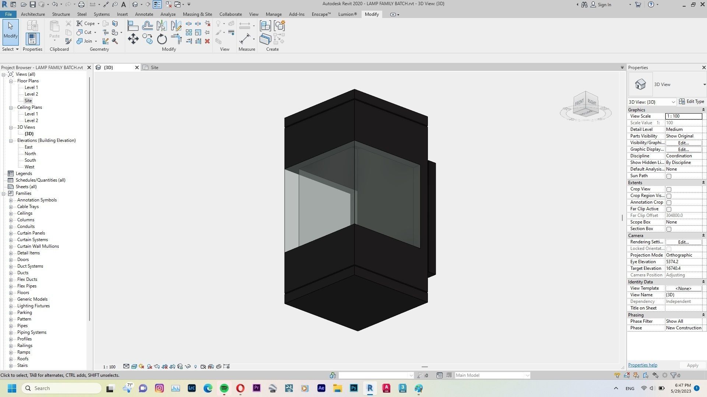This screenshot has height=397, width=707.
Task: Click the red Delete tool
Action: click(x=207, y=41)
